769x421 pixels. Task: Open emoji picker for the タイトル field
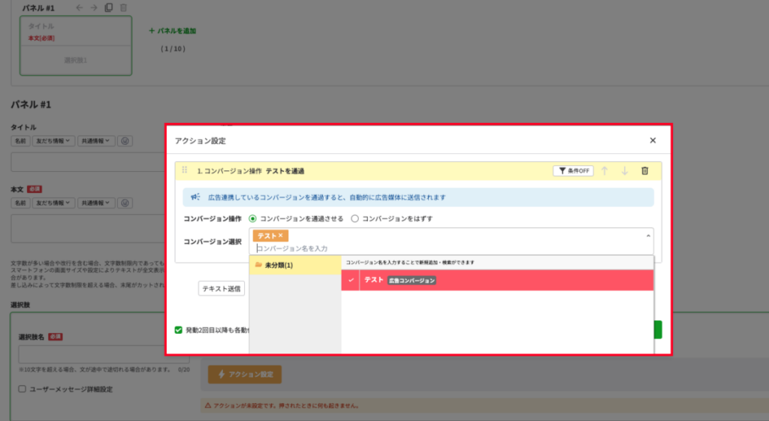125,140
